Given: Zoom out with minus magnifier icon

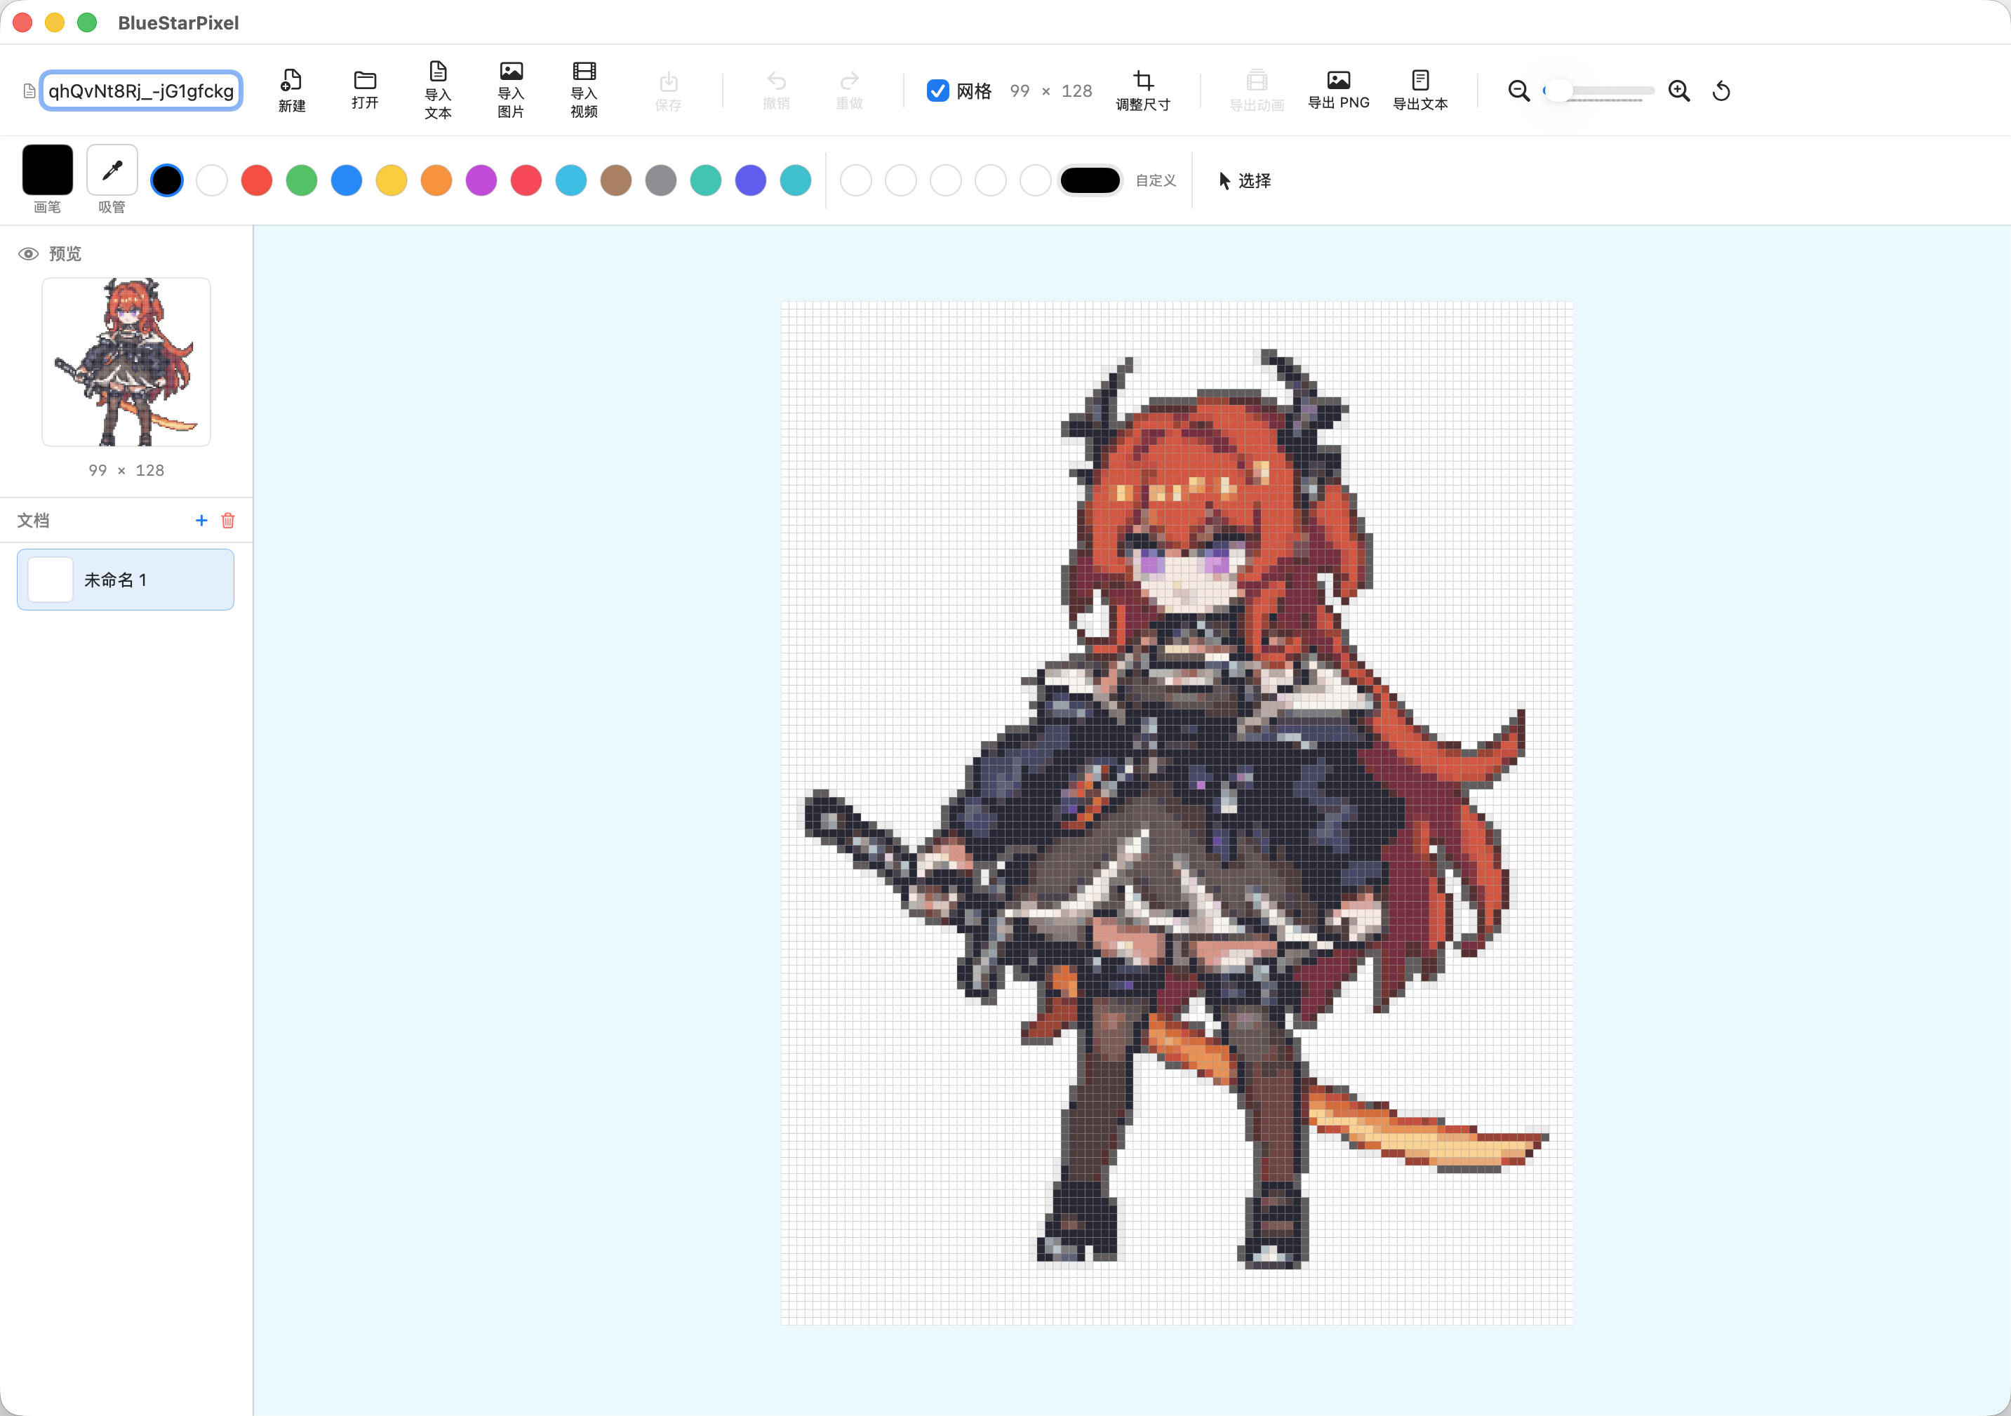Looking at the screenshot, I should point(1518,91).
